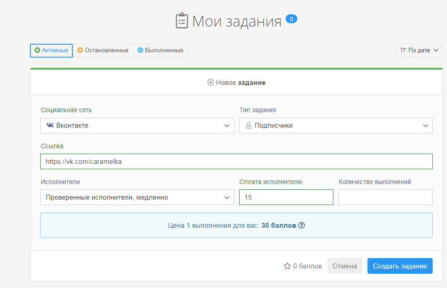Focus the Оплата исполнителю input
Screen dimensions: 447x288
pos(286,197)
